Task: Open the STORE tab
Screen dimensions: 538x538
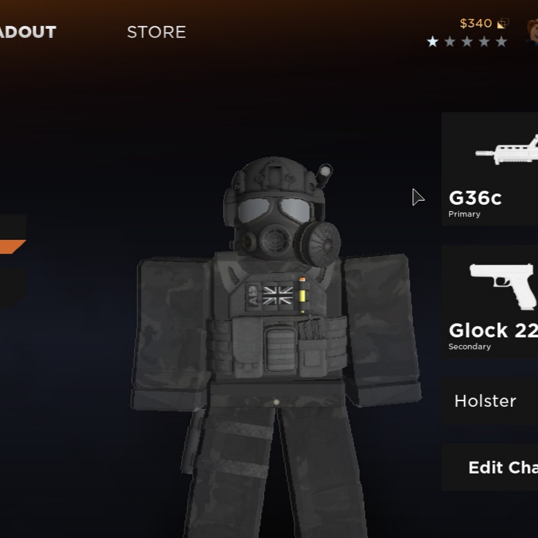Action: 157,32
